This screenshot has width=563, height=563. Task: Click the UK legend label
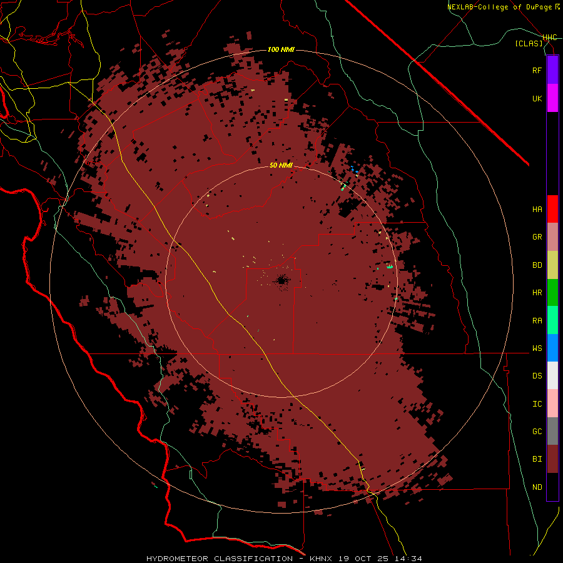tap(537, 99)
